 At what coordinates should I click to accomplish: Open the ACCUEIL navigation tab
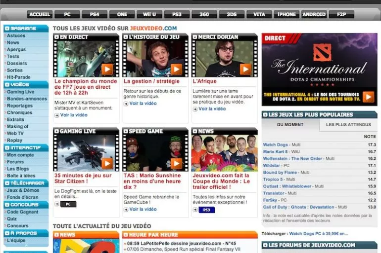point(40,14)
